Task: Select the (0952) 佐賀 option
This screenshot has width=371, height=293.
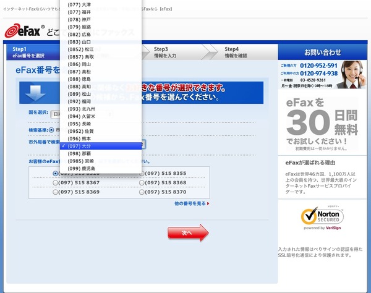Action: coord(101,131)
